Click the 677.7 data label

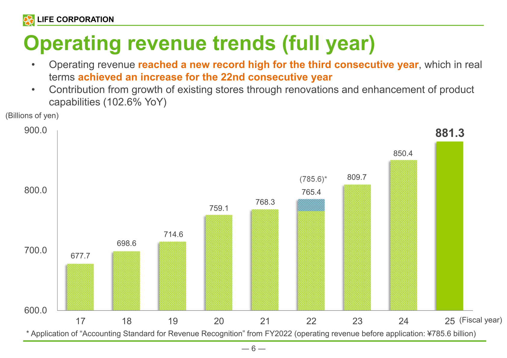(80, 256)
